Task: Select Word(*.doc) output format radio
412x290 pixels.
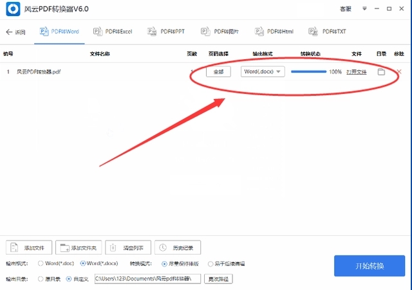Action: [41, 264]
